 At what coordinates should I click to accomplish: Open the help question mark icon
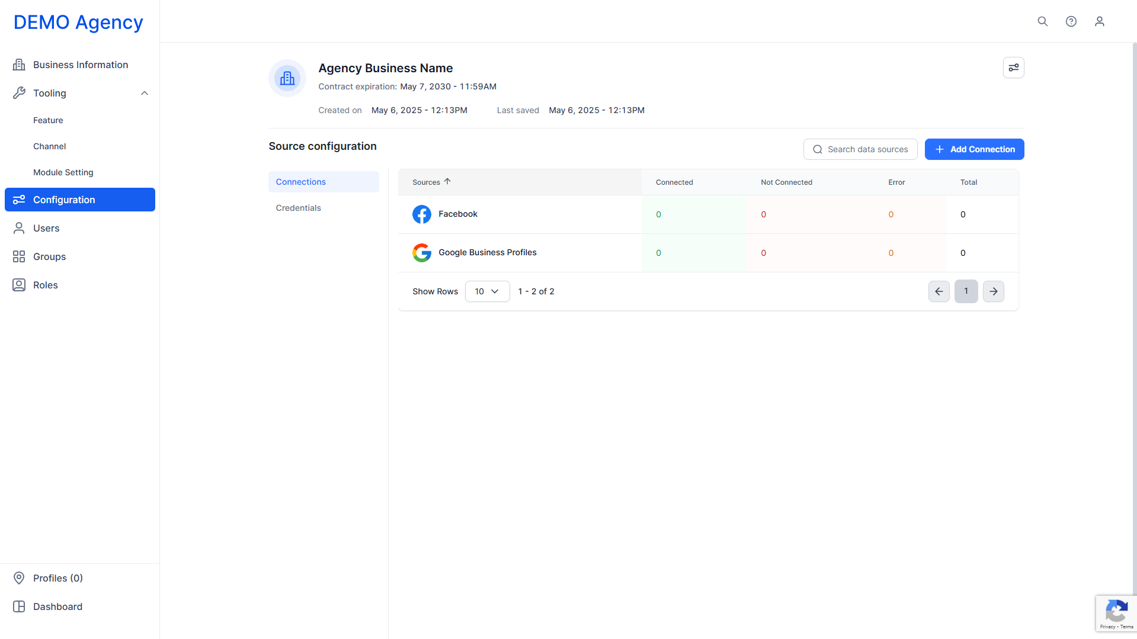click(1071, 21)
